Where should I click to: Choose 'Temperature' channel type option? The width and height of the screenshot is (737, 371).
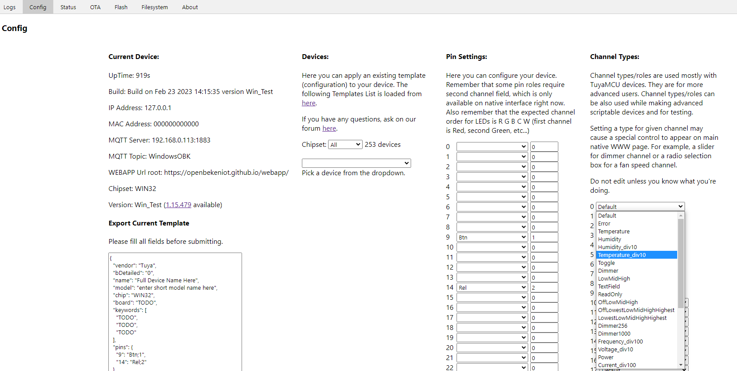(637, 232)
